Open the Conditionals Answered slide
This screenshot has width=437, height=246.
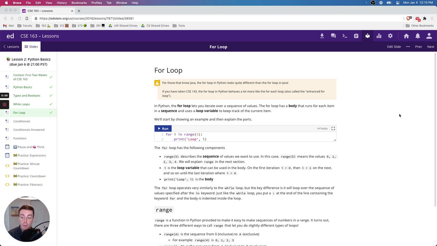(28, 130)
